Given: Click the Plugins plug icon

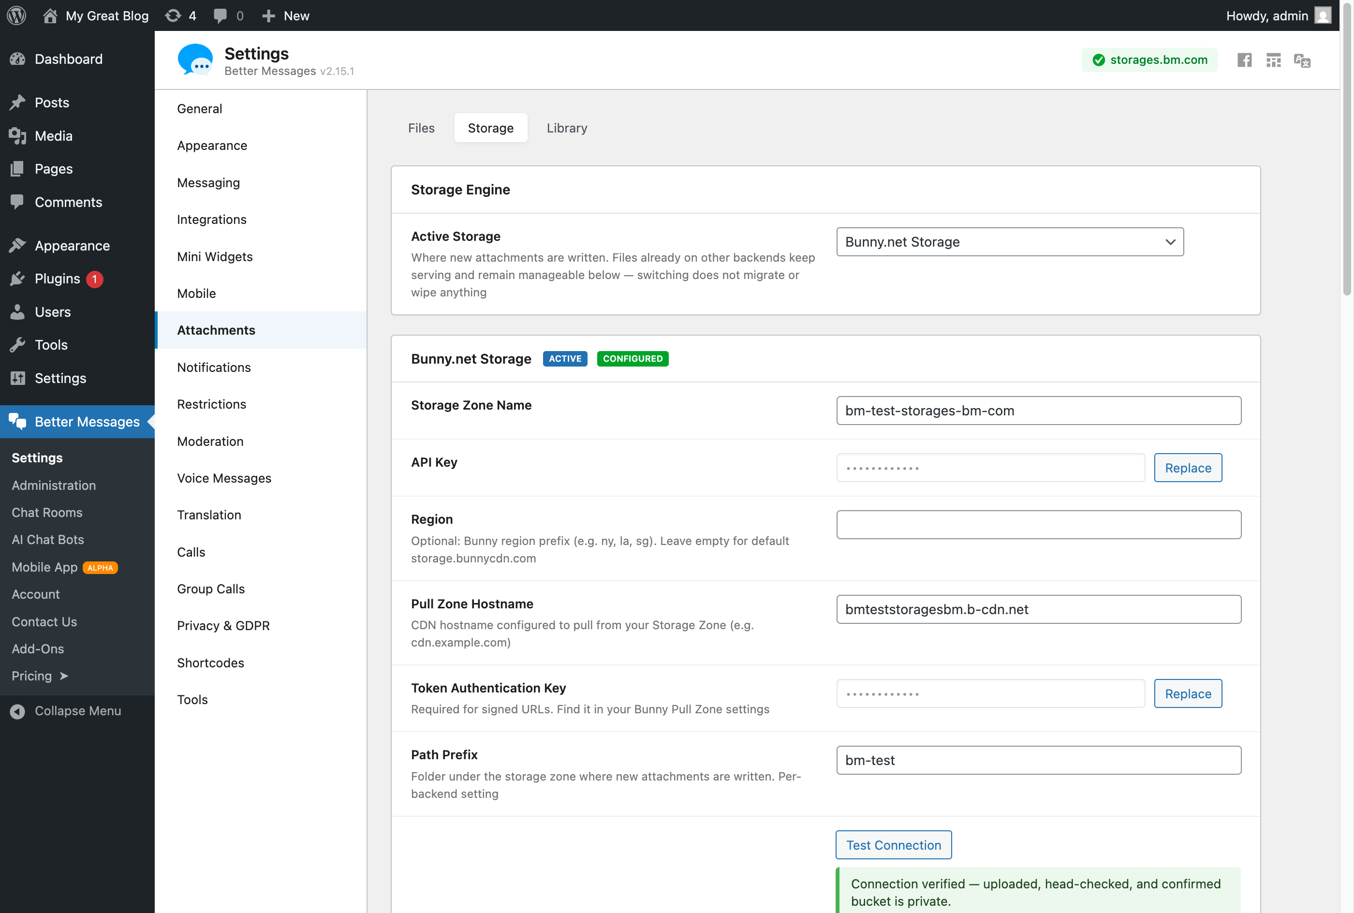Looking at the screenshot, I should click(x=17, y=279).
